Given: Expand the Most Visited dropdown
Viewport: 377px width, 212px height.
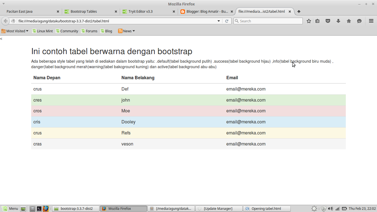Looking at the screenshot, I should pos(15,31).
